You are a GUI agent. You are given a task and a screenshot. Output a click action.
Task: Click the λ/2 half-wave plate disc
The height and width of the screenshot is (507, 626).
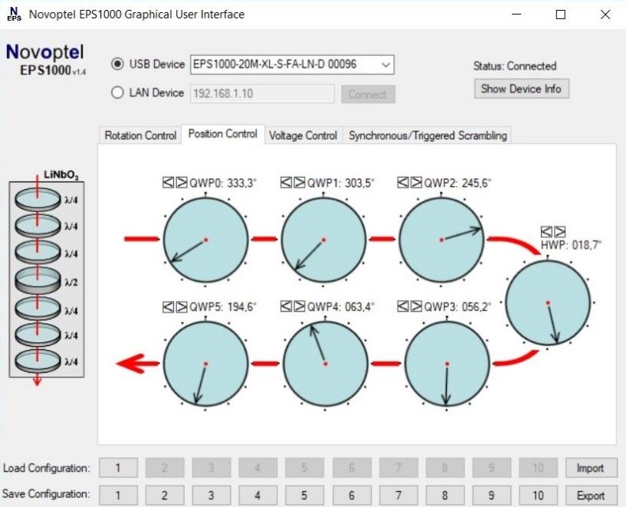[38, 280]
